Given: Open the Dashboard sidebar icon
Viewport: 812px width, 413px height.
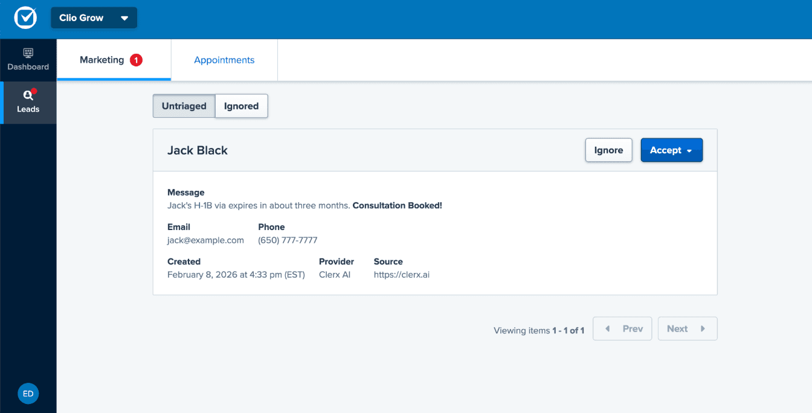Looking at the screenshot, I should pos(28,53).
